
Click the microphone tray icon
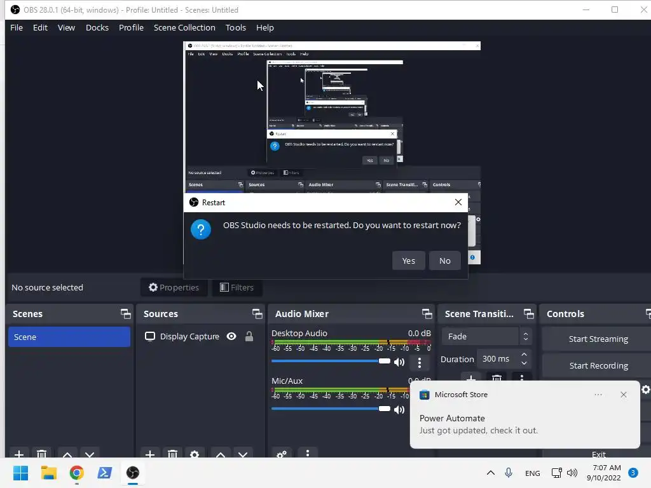(x=508, y=473)
